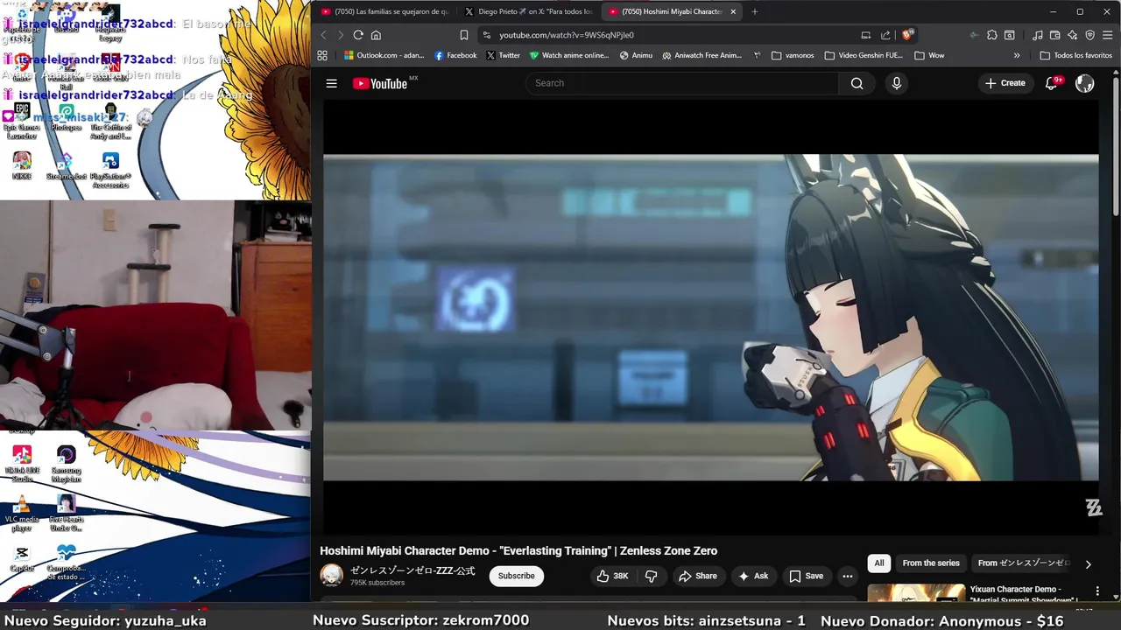Like the video with 38K thumbs up
The image size is (1121, 630).
612,576
